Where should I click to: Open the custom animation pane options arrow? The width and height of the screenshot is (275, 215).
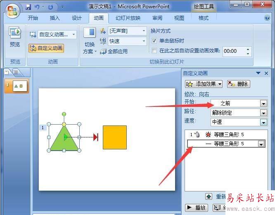pyautogui.click(x=258, y=73)
